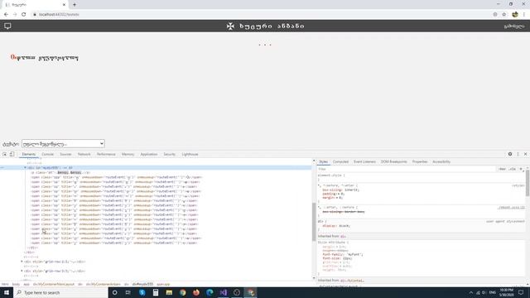Switch to the Security tab
The width and height of the screenshot is (530, 298).
pyautogui.click(x=169, y=154)
